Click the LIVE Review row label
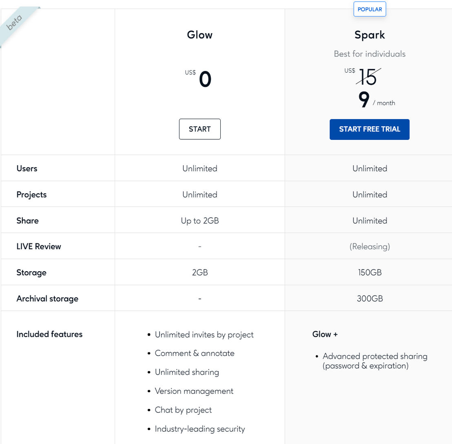452x444 pixels. click(x=39, y=247)
